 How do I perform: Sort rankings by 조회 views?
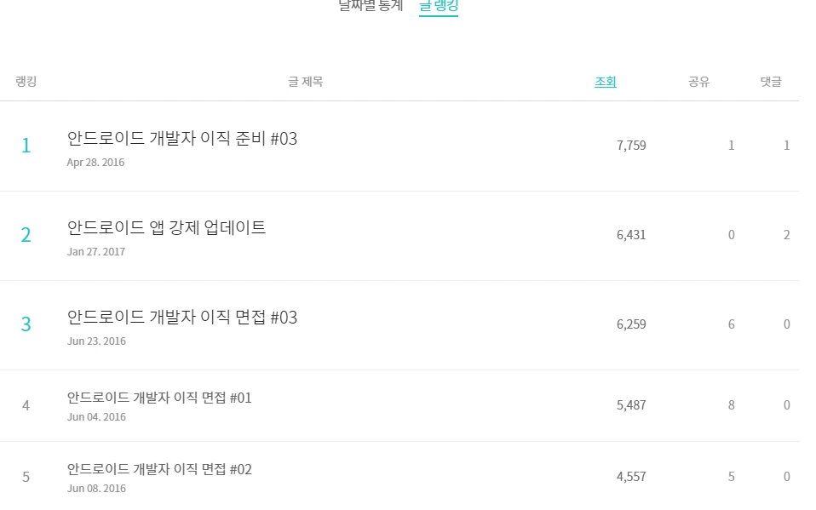[x=605, y=81]
